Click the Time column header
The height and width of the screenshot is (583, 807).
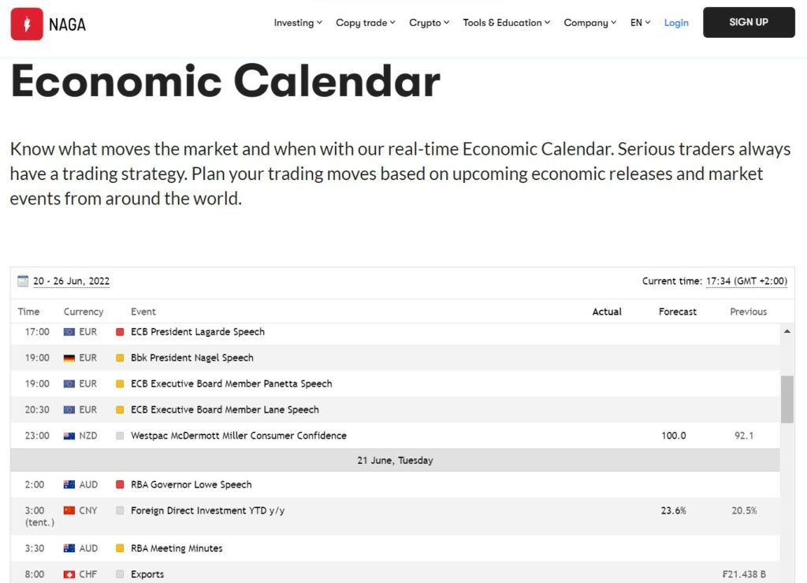coord(28,312)
